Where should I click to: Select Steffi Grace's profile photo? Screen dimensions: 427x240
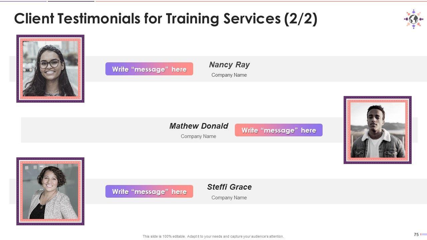coord(50,191)
